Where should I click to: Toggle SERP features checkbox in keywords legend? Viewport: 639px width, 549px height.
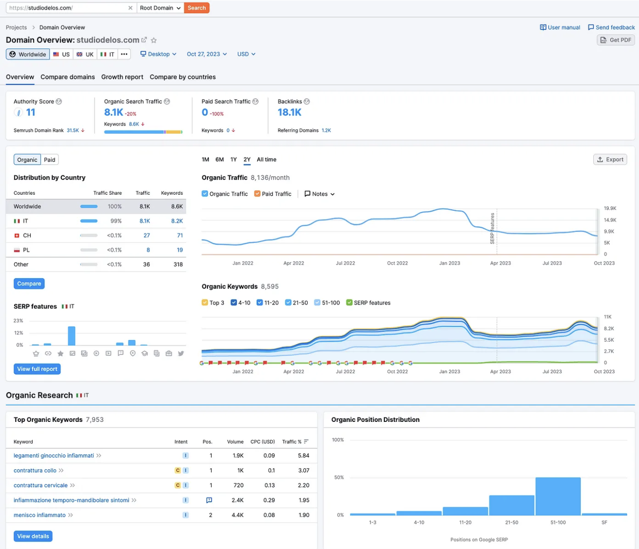coord(349,303)
